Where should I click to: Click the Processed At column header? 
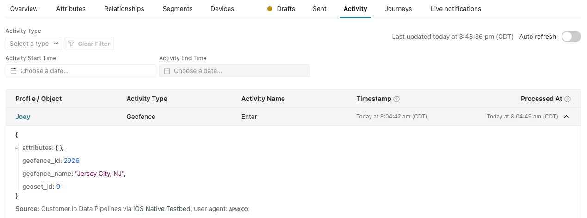coord(541,99)
